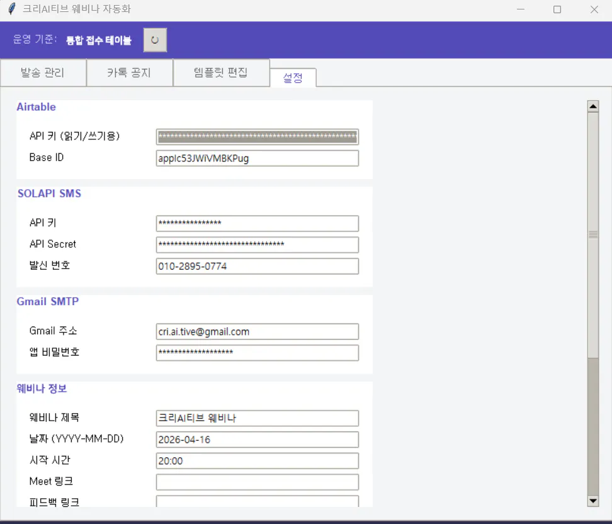
Task: Minimize the 크리AI티브 웨비나 자동화 window
Action: click(x=521, y=9)
